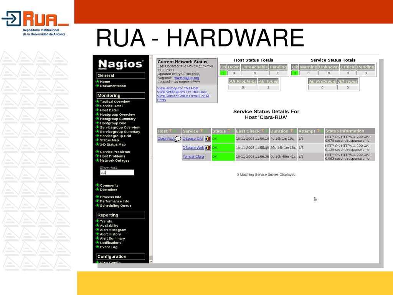Sort Last Check column ascending arrow
Screen dimensions: 393x295
point(263,131)
